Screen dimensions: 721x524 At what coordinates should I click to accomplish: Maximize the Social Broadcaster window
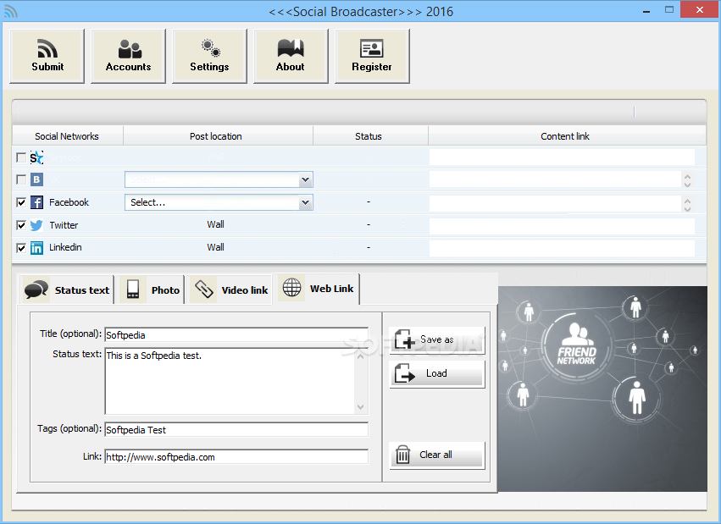pos(669,9)
